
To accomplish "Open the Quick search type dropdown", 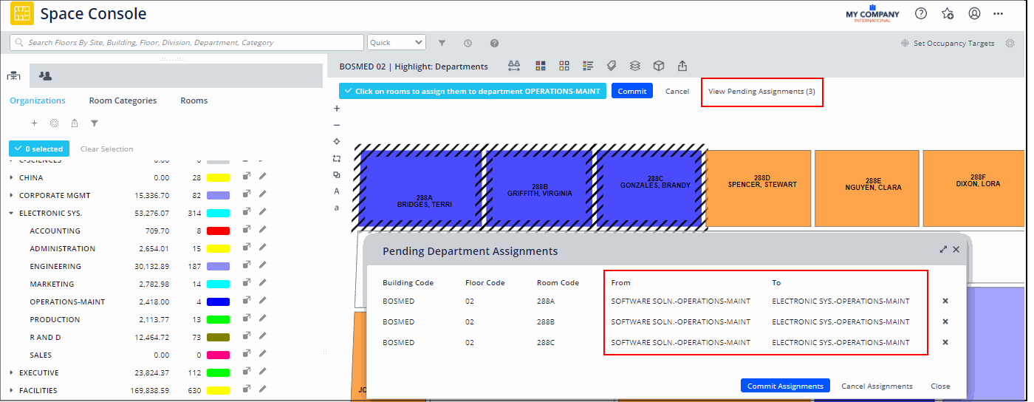I will (397, 43).
